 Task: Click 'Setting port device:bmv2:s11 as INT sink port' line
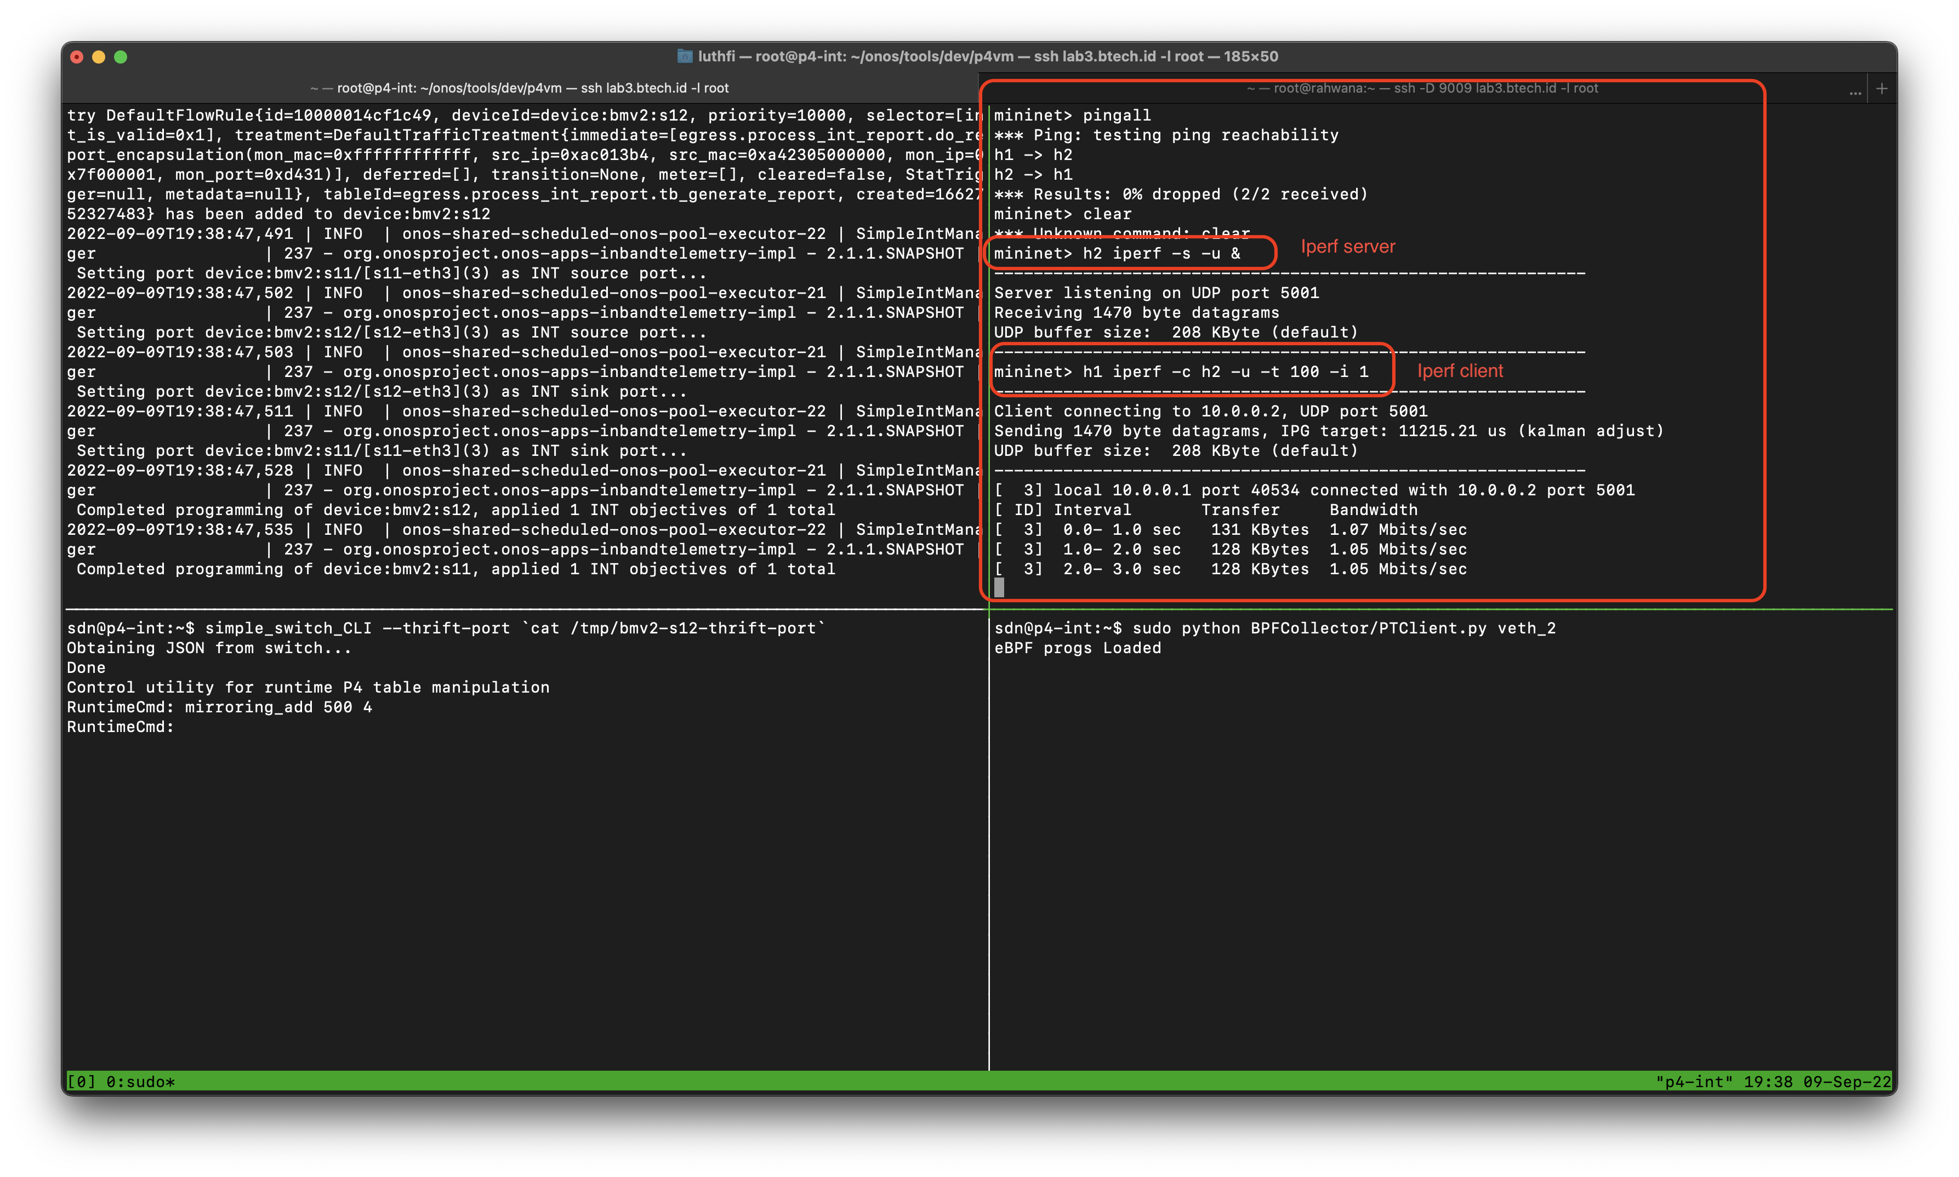tap(381, 452)
